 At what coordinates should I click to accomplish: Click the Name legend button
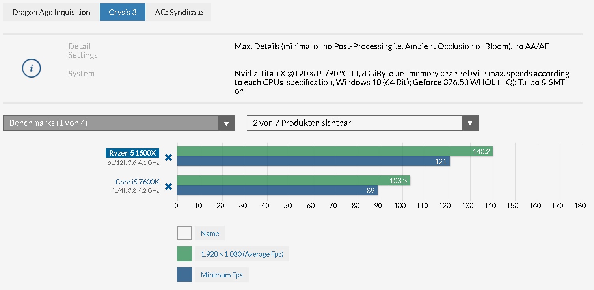tap(210, 233)
